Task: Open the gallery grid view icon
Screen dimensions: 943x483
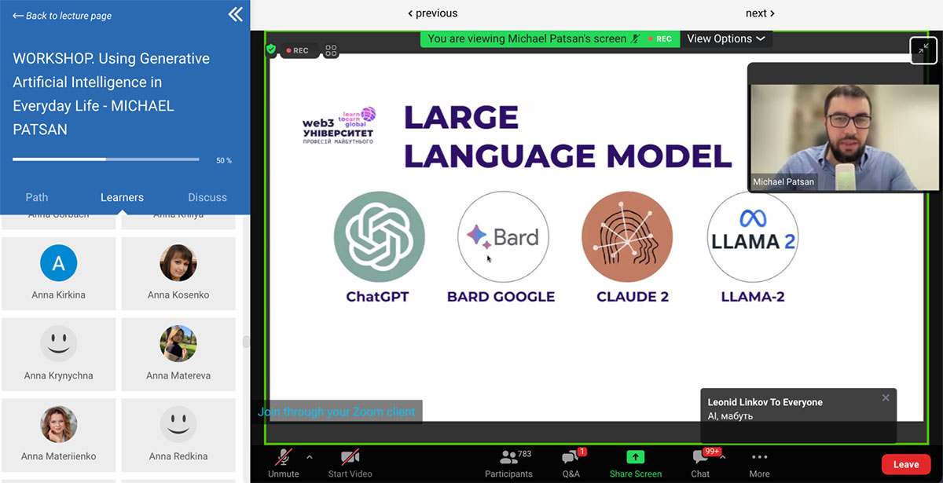Action: click(x=331, y=50)
